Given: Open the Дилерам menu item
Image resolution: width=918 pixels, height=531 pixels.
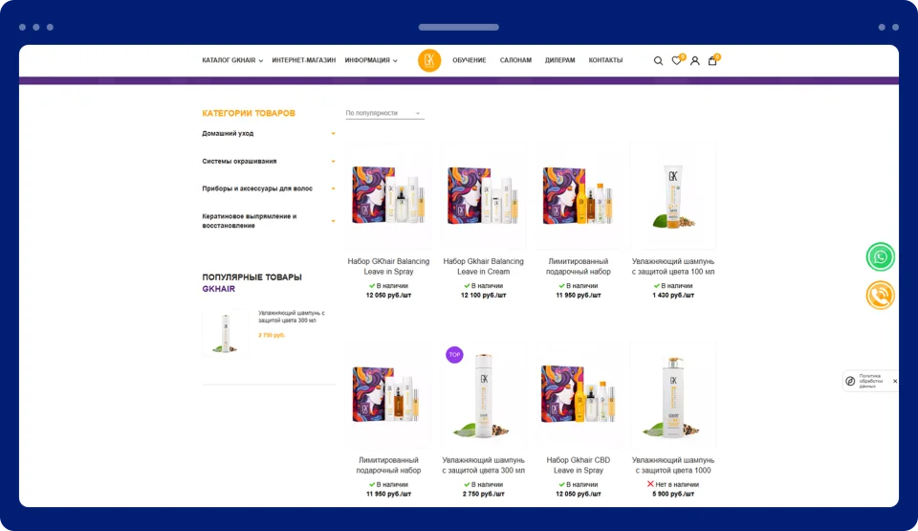Looking at the screenshot, I should [x=559, y=60].
